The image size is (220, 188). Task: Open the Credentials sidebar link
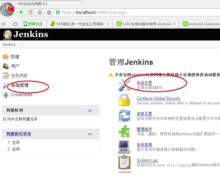22,95
